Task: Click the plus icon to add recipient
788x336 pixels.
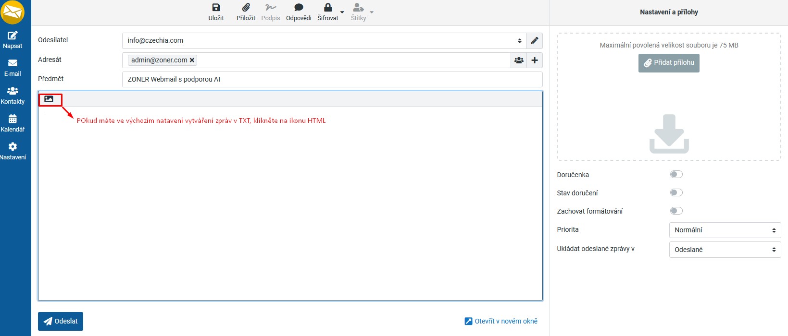Action: pos(535,60)
